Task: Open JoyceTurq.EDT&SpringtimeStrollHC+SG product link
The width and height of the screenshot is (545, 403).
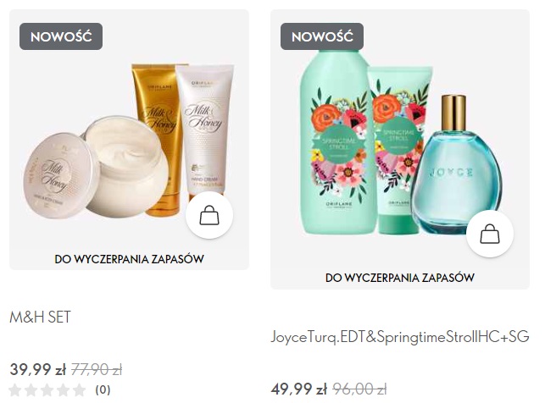Action: (x=400, y=337)
